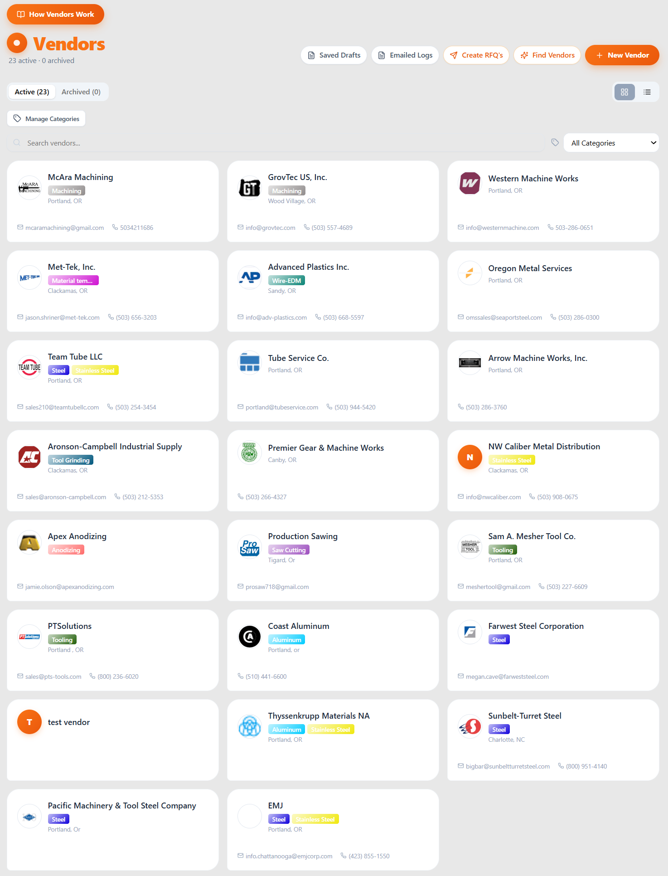The image size is (668, 876).
Task: Click the How Vendors Work button
Action: point(55,15)
